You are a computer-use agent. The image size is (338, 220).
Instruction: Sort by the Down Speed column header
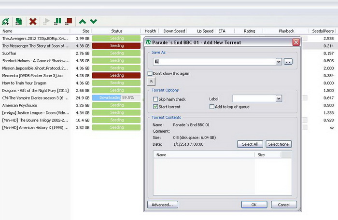tap(174, 31)
